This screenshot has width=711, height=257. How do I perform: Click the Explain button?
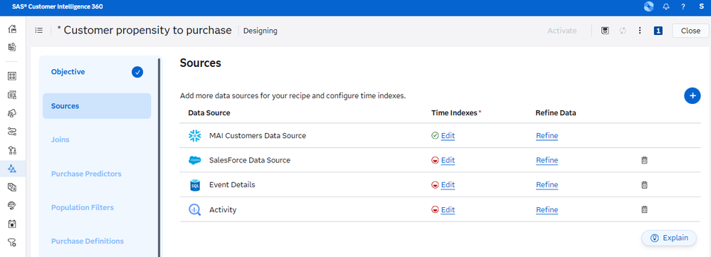669,238
